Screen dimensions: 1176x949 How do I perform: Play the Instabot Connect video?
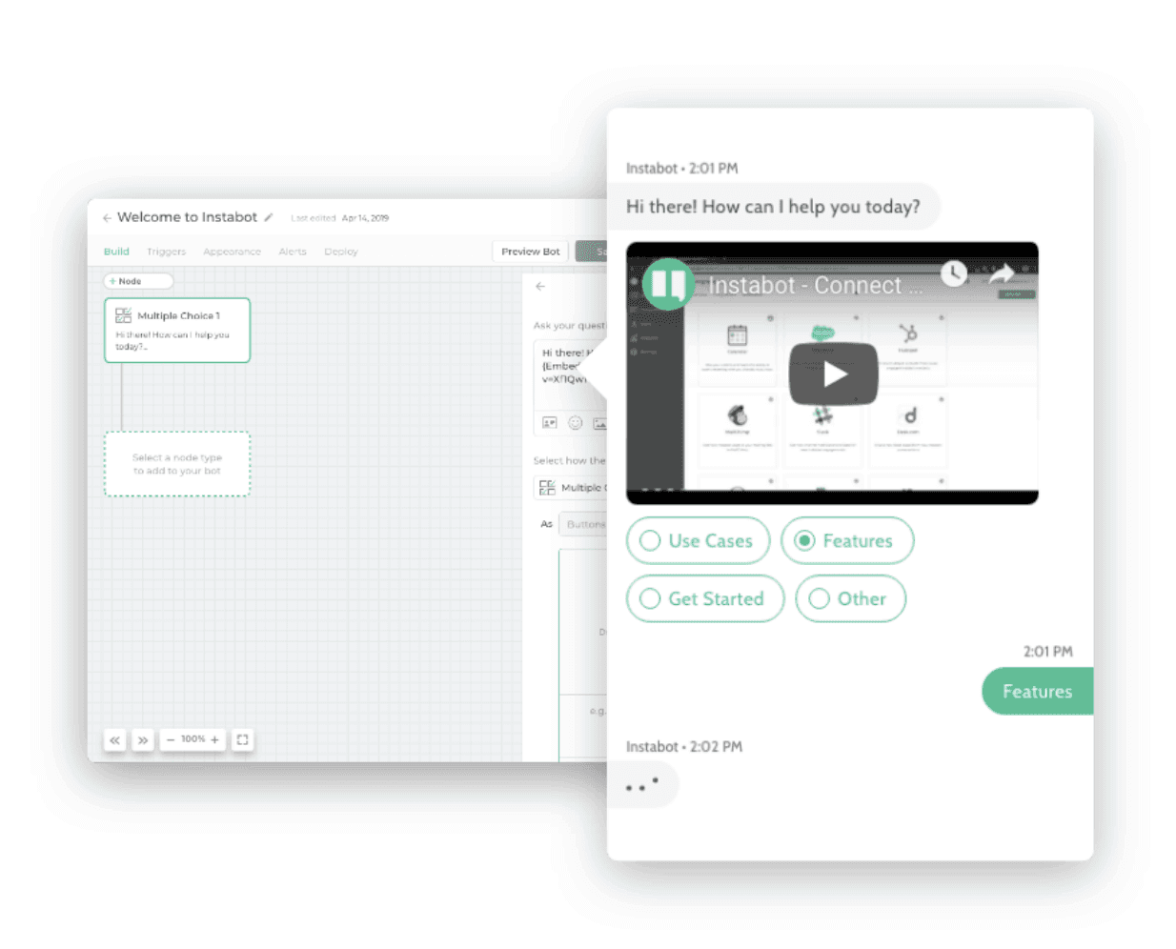833,374
